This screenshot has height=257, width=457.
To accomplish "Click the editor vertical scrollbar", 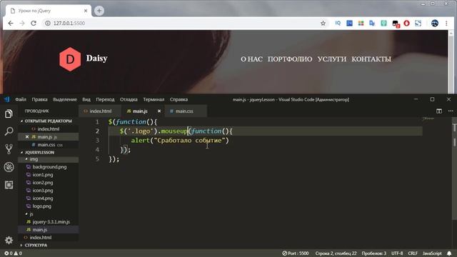I will click(x=454, y=169).
